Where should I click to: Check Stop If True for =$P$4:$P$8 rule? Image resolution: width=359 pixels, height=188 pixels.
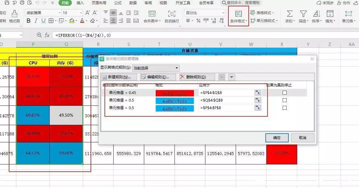click(284, 108)
